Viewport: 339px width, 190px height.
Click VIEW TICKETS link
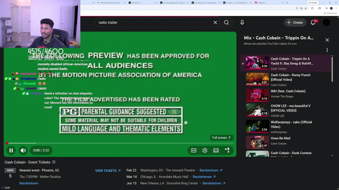[108, 171]
